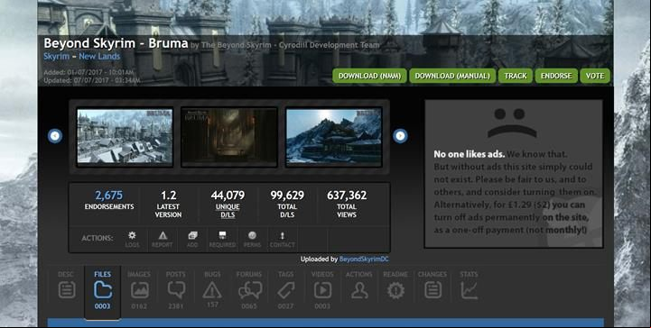The image size is (651, 328).
Task: Click the 637,362 total views value
Action: (347, 195)
